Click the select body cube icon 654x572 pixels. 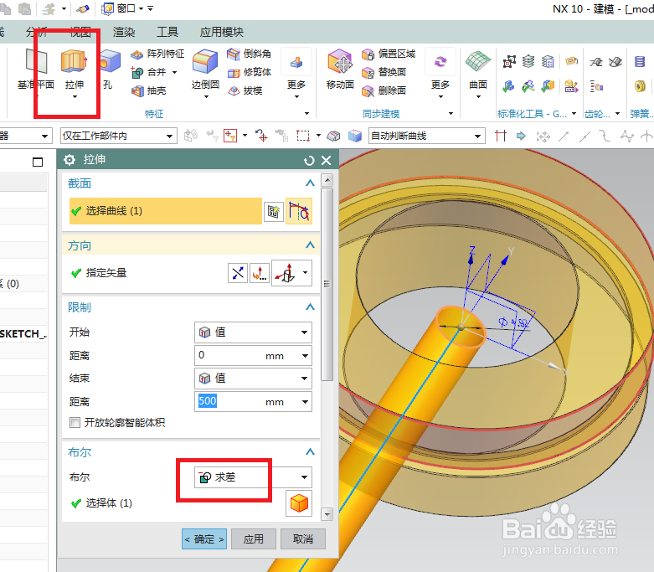pyautogui.click(x=299, y=503)
